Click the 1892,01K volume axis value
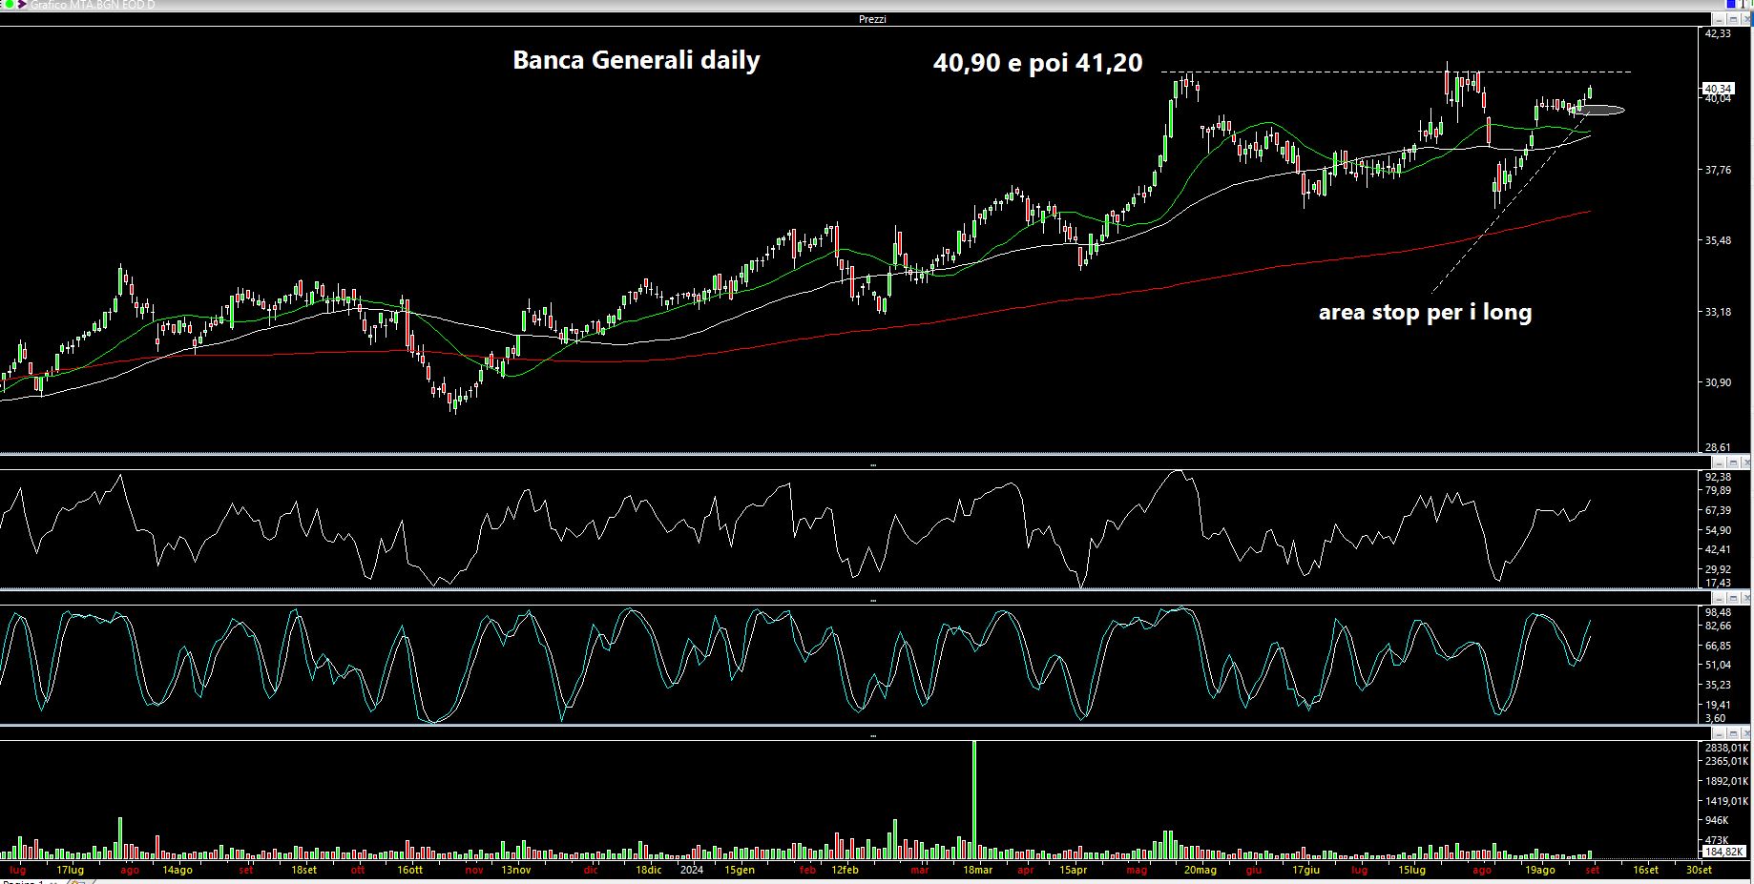Image resolution: width=1754 pixels, height=884 pixels. (x=1726, y=781)
